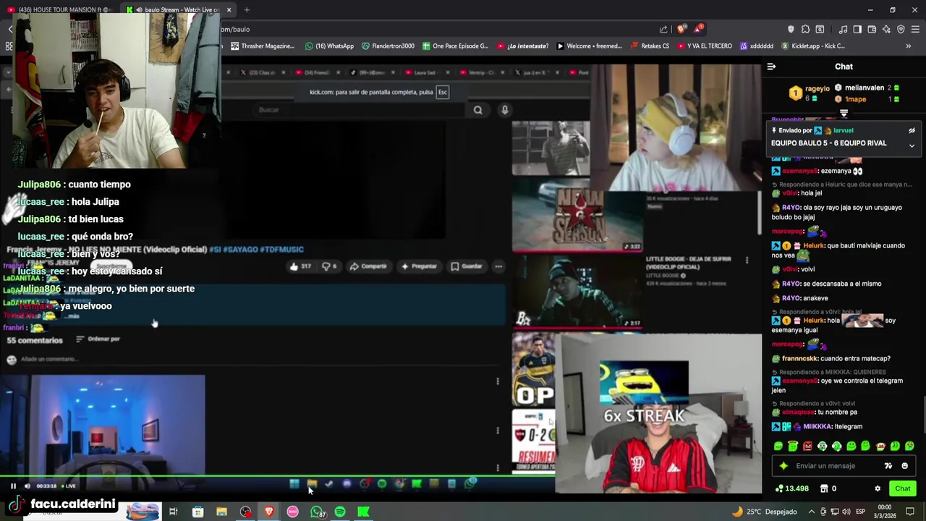Pause the stream player

click(x=13, y=486)
